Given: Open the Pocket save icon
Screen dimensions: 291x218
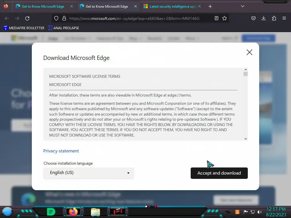Looking at the screenshot, I should click(x=253, y=18).
